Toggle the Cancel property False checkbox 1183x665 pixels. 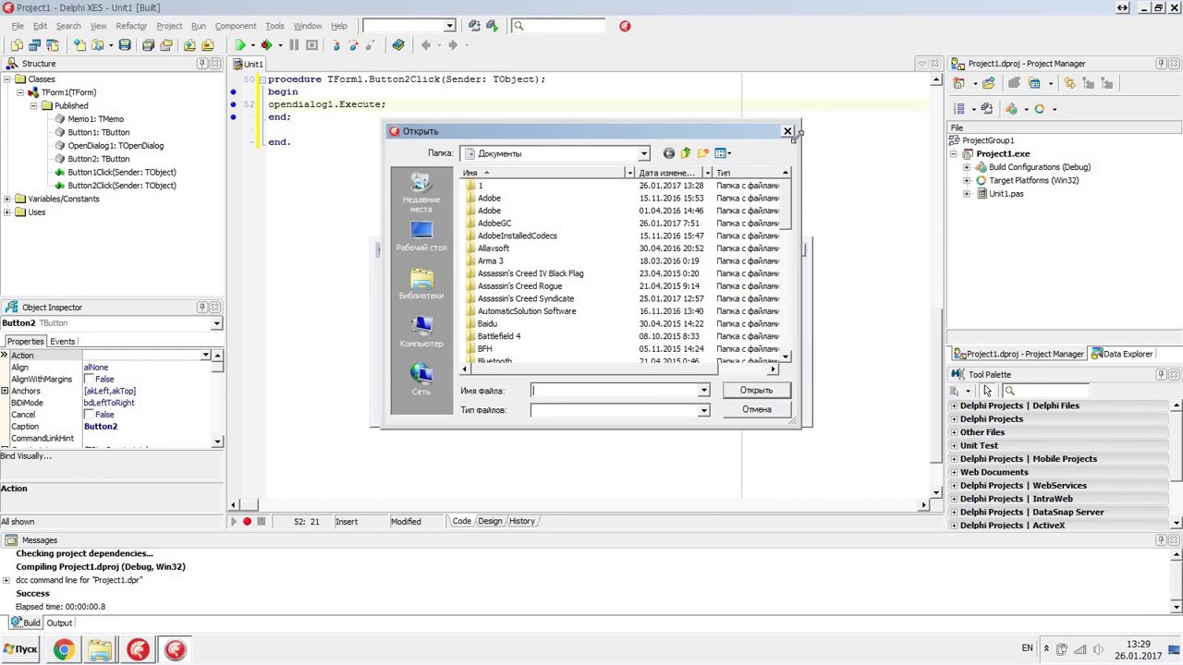pyautogui.click(x=89, y=415)
